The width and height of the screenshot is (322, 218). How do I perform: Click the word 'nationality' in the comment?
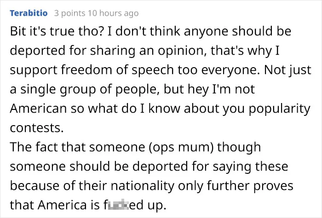pyautogui.click(x=142, y=186)
